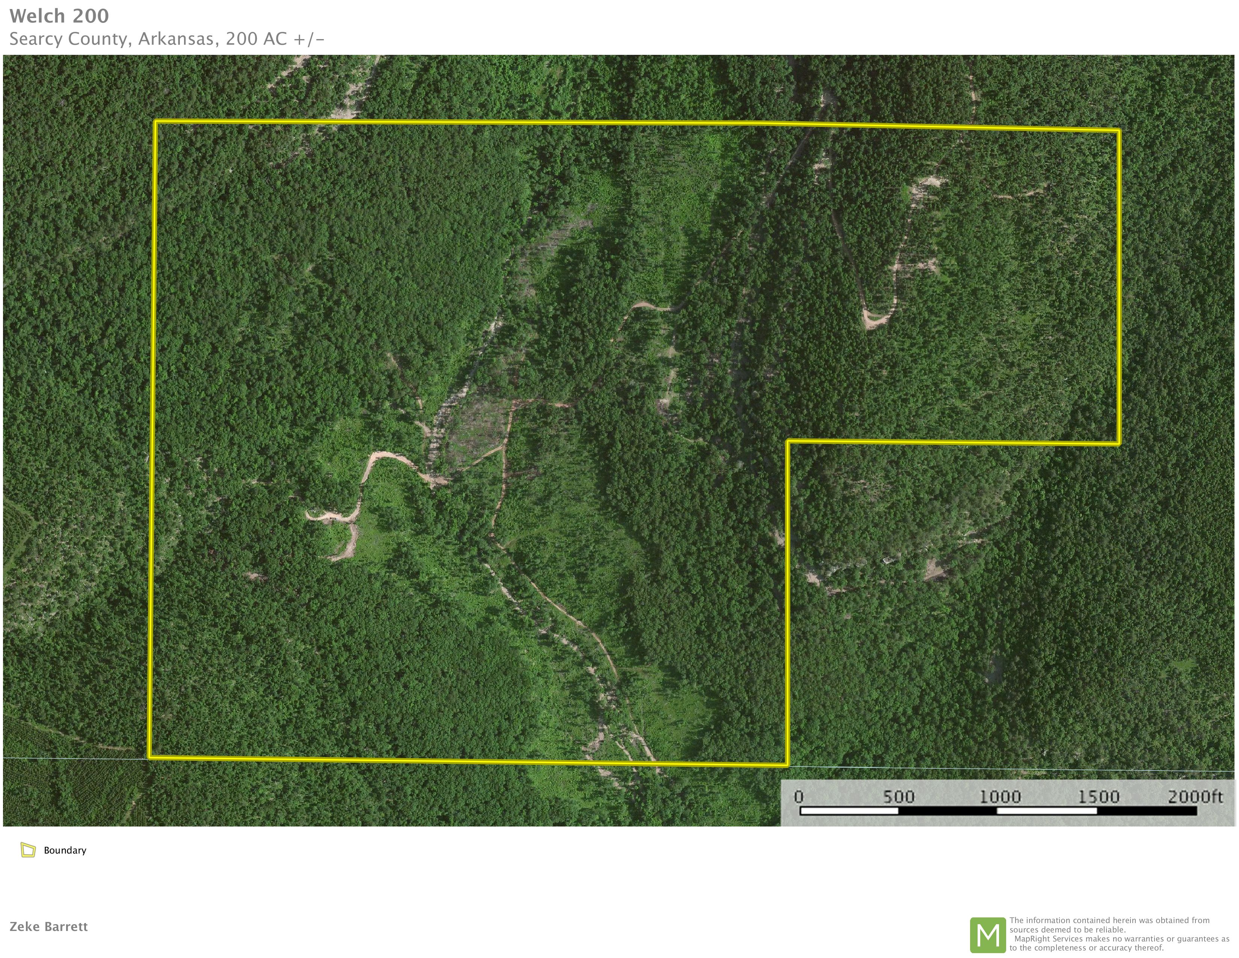Viewport: 1239px width, 958px height.
Task: Click the yellow Boundary legend icon
Action: click(x=28, y=849)
